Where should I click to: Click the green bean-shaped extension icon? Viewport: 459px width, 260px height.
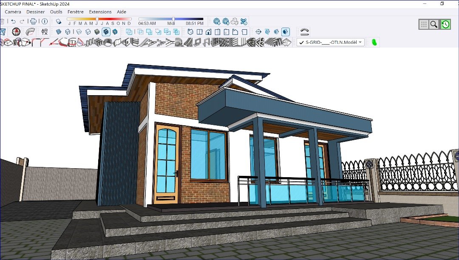tap(374, 42)
